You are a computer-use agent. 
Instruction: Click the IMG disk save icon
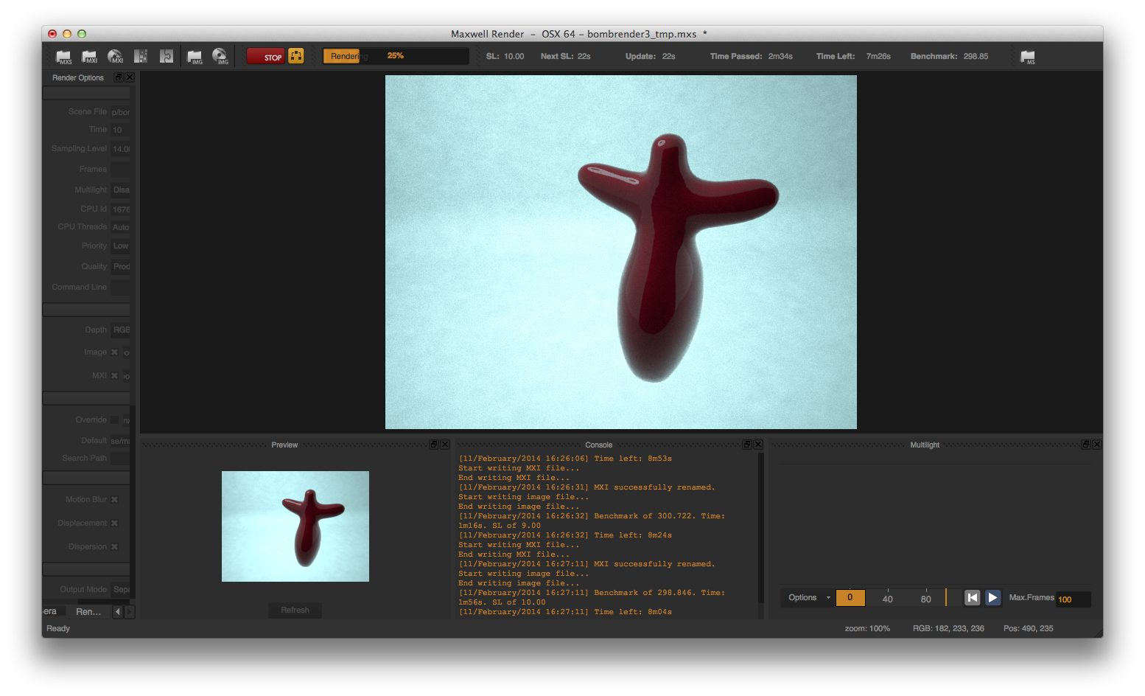tap(220, 57)
